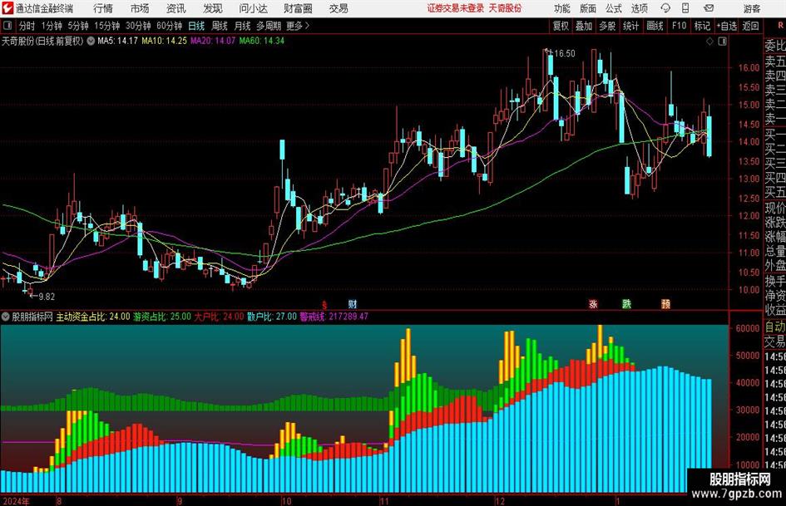Viewport: 786px width, 506px height.
Task: Click the 统计 statistics button
Action: click(x=630, y=26)
